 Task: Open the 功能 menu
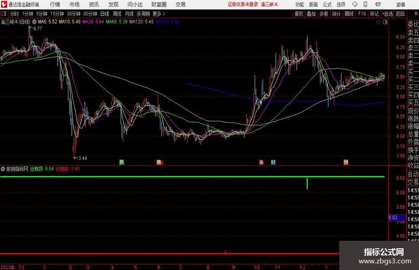300,4
